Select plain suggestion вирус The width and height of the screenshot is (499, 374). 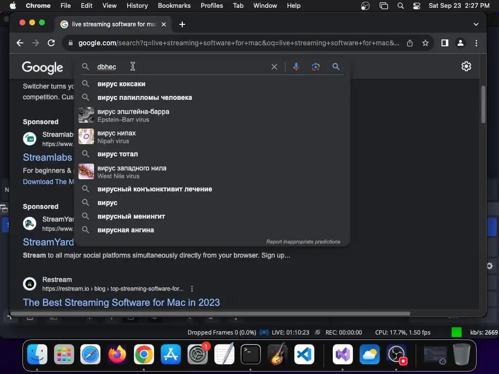pyautogui.click(x=212, y=203)
